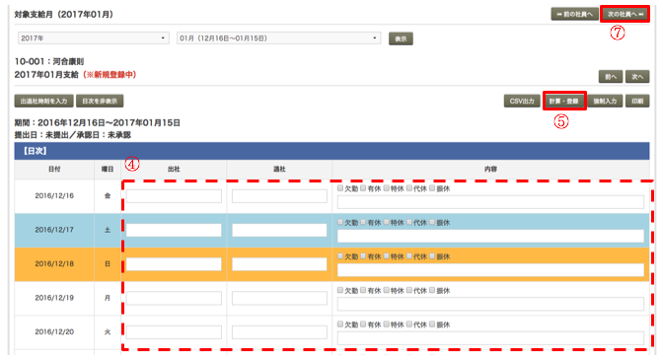Click the 前へ button

611,77
